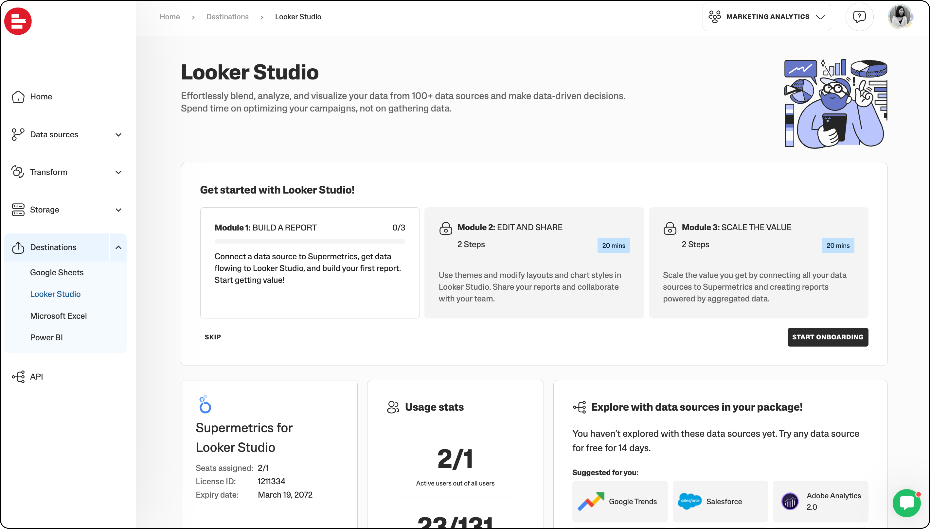Open Google Sheets destination in sidebar

click(x=57, y=272)
